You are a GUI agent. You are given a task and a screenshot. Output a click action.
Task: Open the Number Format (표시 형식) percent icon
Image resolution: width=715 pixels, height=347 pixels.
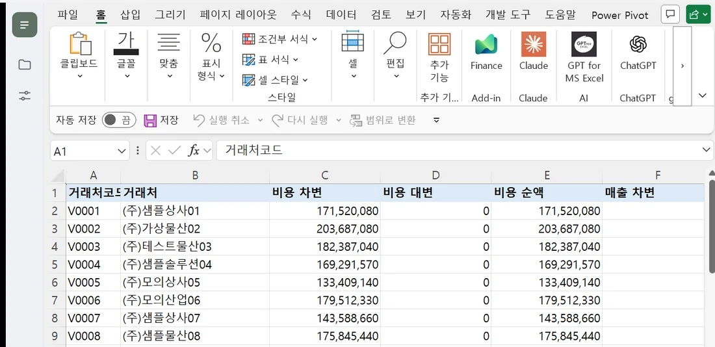click(x=211, y=43)
